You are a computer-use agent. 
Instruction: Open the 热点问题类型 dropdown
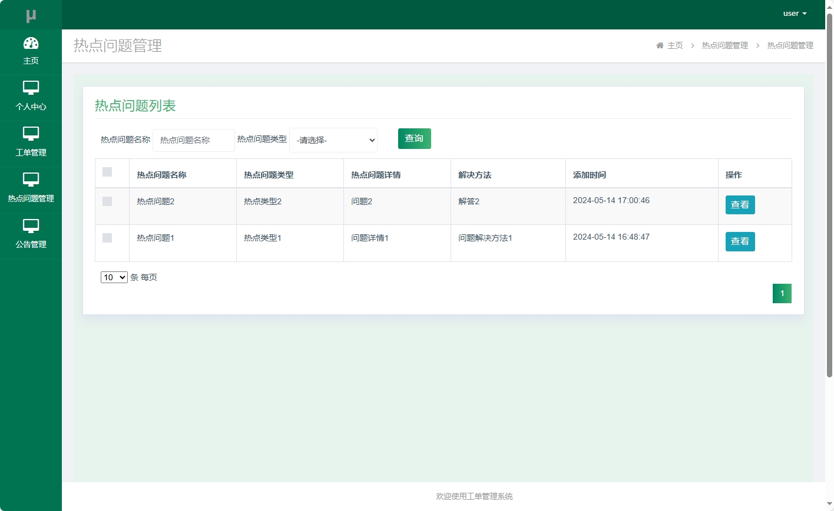(333, 140)
